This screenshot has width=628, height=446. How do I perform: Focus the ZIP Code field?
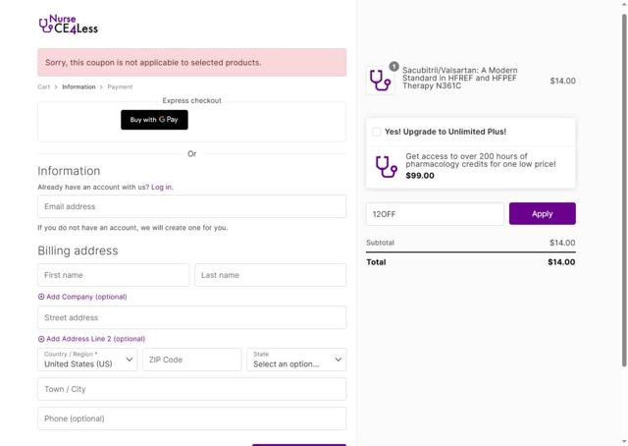coord(192,360)
